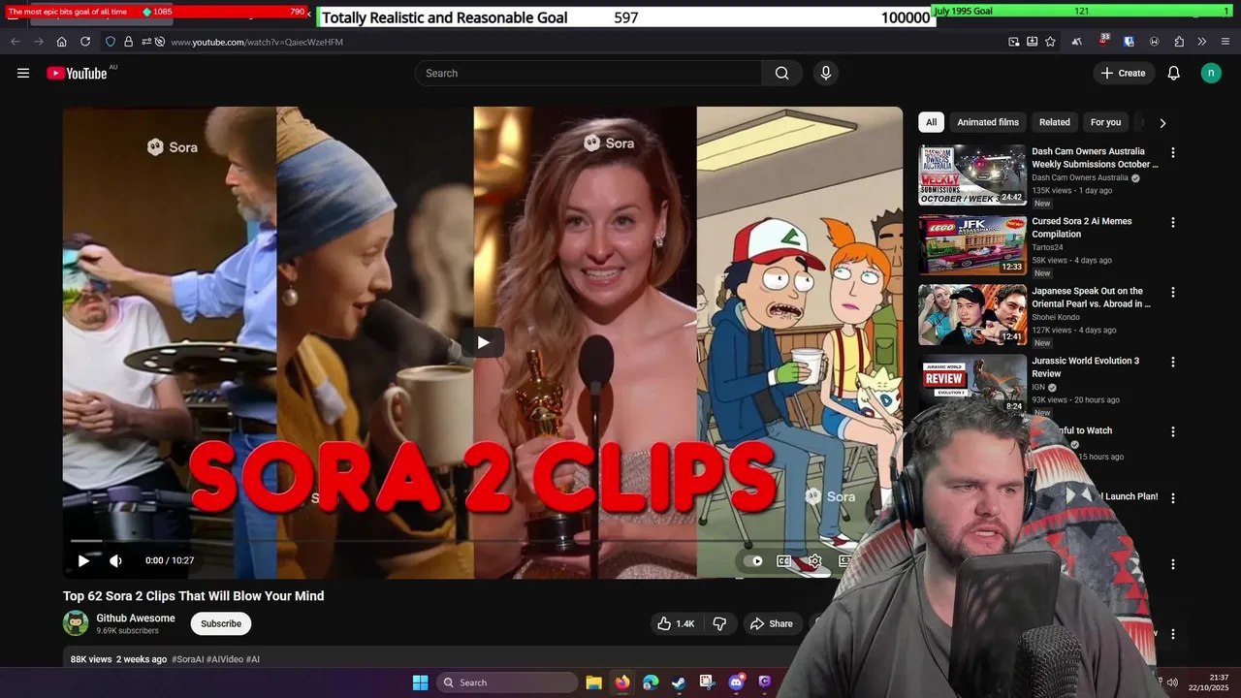
Task: Select the For you chip
Action: 1105,122
